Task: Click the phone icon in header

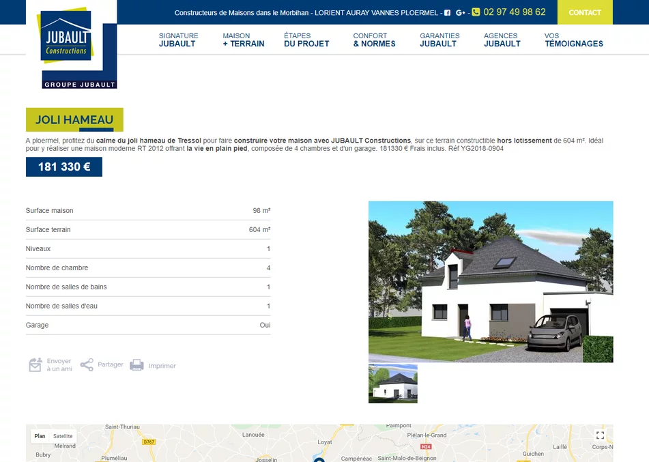Action: tap(476, 12)
